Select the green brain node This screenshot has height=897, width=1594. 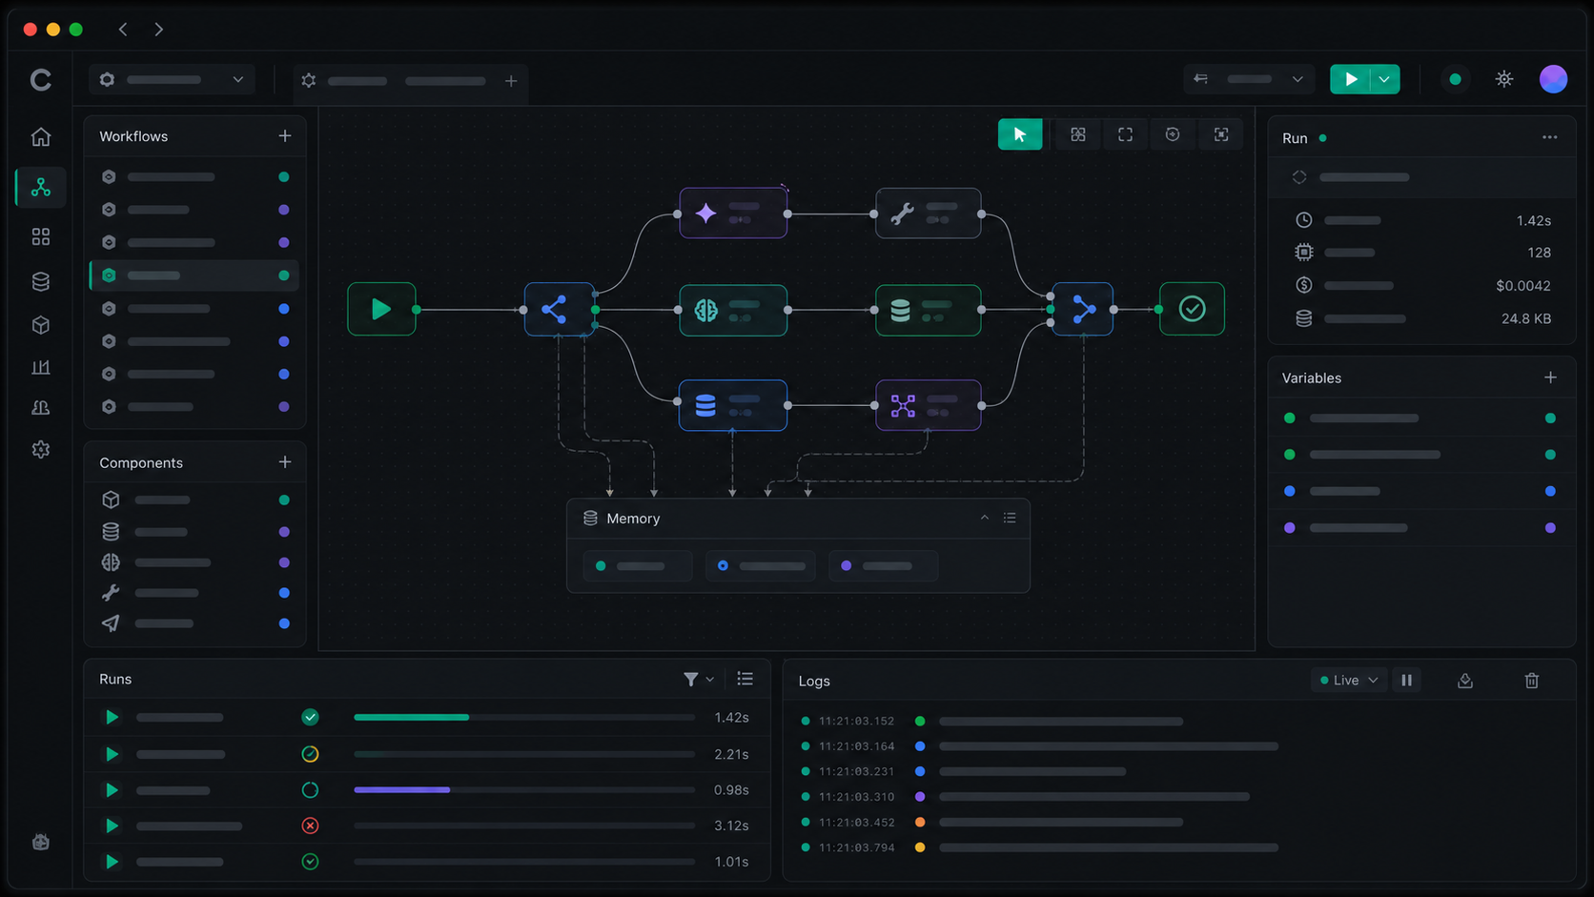[733, 310]
